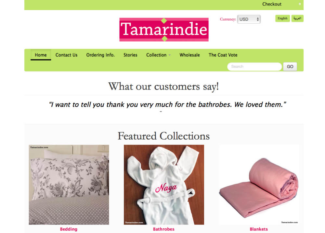Open the Naya bathrobe collection image
Screen dimensions: 325x233
(x=164, y=185)
